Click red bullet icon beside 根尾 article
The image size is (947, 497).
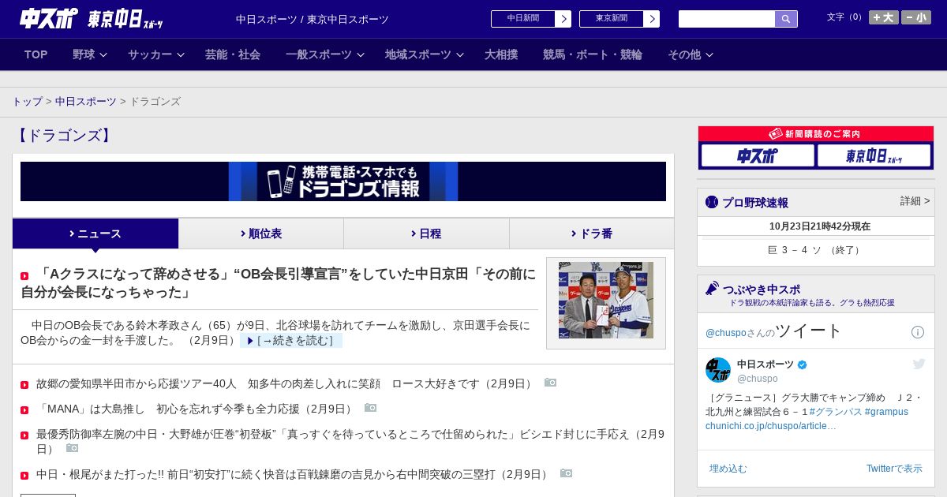click(x=24, y=475)
